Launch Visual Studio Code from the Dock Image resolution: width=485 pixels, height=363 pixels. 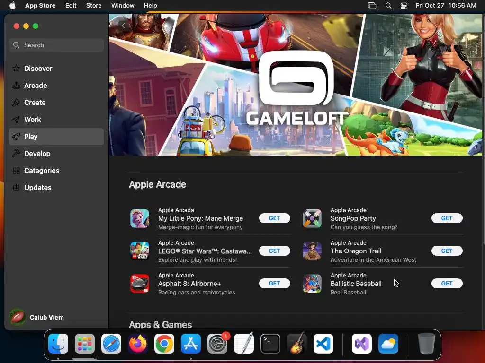(x=323, y=344)
